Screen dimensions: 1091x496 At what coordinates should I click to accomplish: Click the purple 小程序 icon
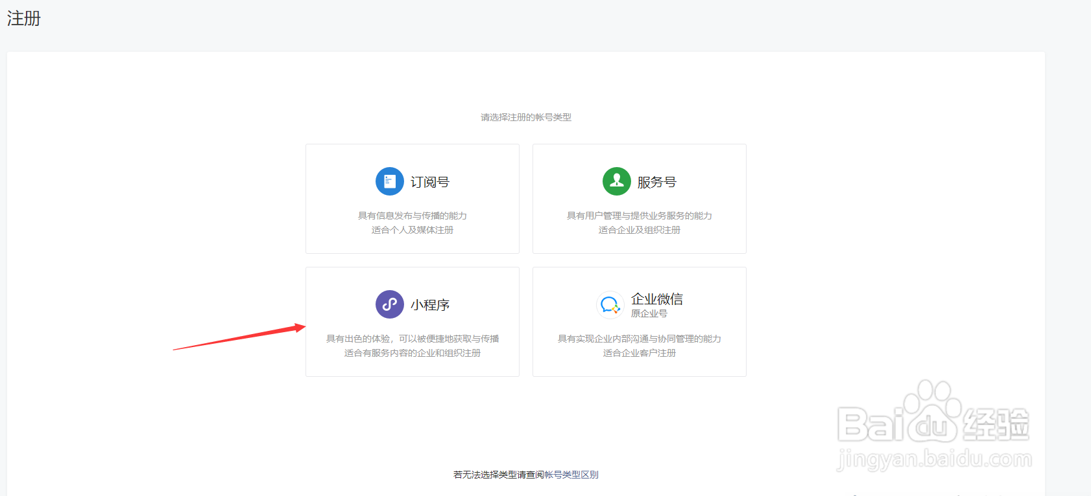pyautogui.click(x=390, y=304)
